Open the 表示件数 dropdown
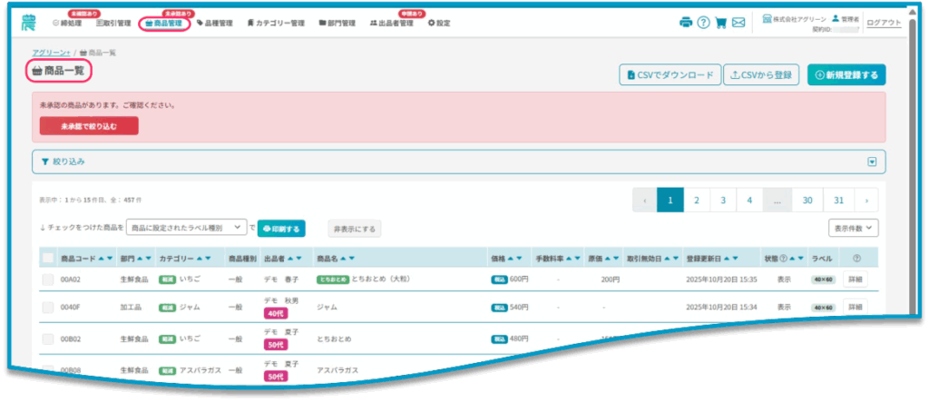This screenshot has width=929, height=402. pyautogui.click(x=853, y=228)
